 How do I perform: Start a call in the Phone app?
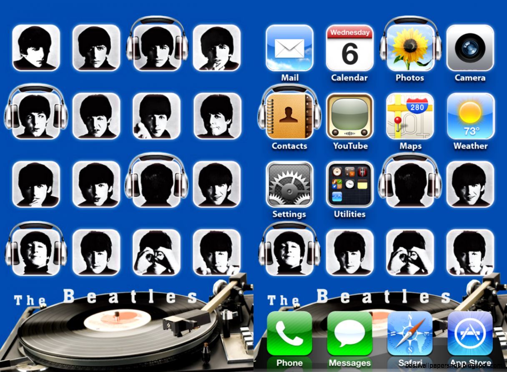(289, 333)
